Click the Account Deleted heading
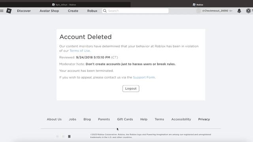253x142 pixels. point(85,37)
